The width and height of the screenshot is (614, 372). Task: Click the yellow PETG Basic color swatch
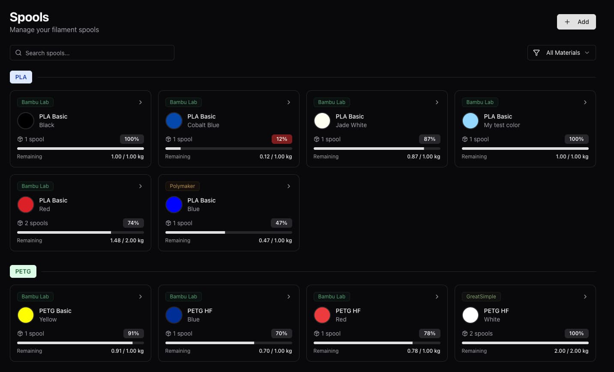point(26,315)
